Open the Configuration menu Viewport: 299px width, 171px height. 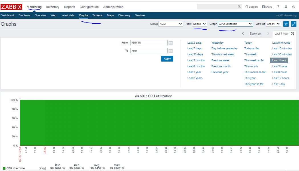pyautogui.click(x=89, y=7)
